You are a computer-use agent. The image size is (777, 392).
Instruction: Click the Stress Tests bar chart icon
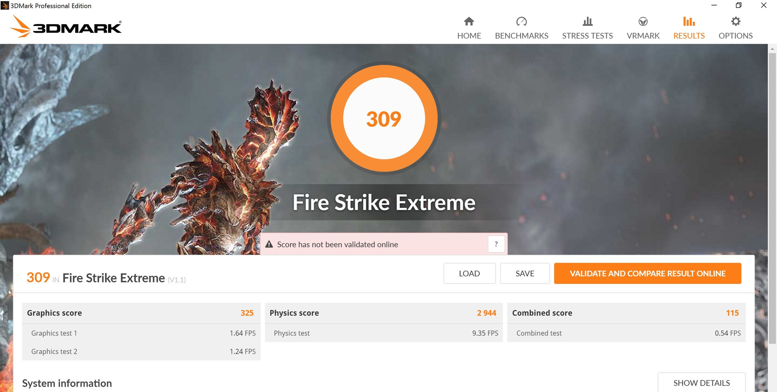coord(588,21)
